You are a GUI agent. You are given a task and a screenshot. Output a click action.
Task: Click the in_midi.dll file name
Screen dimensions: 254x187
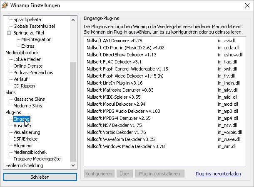[x=227, y=97]
